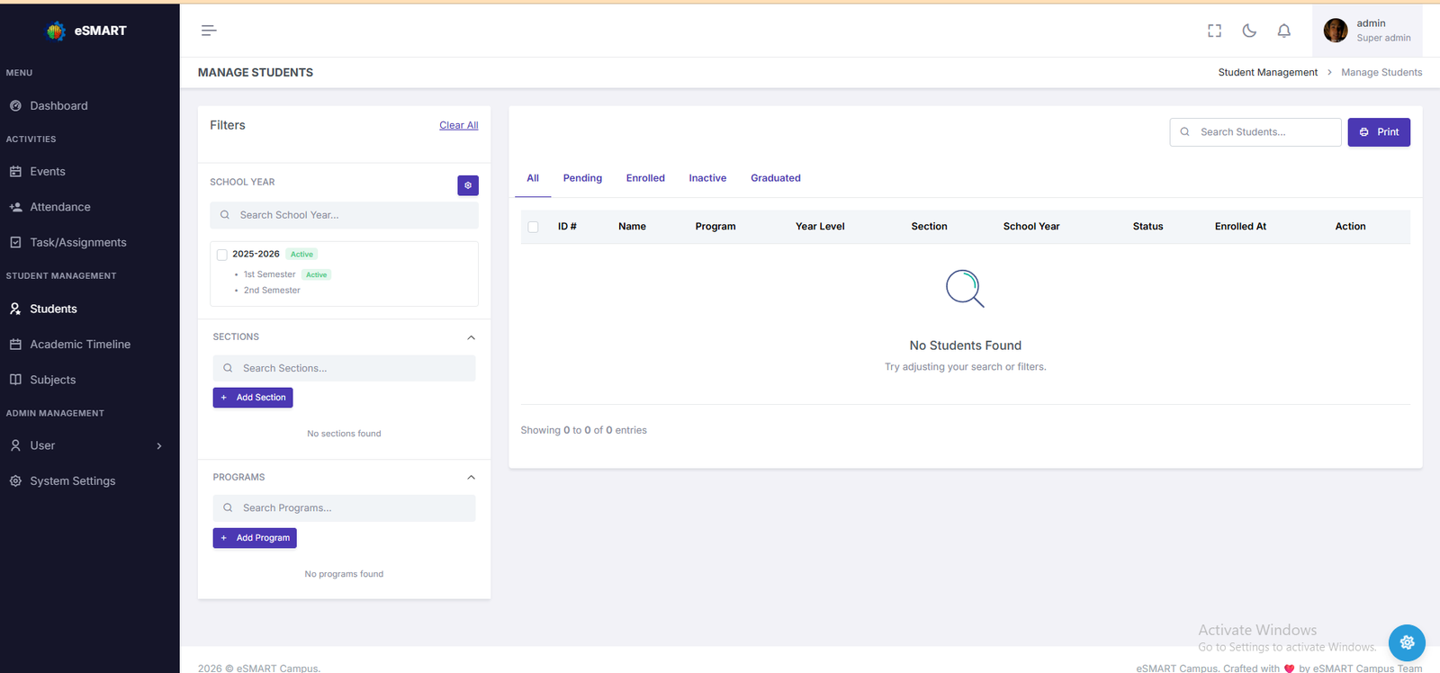Viewport: 1440px width, 673px height.
Task: Click the hamburger menu toggle icon
Action: [209, 31]
